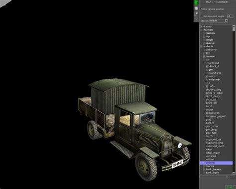Screen dimensions: 236x189
Task: Expand the tank_heavy folder
Action: click(204, 170)
